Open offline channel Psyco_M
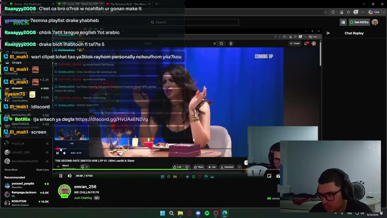This screenshot has width=387, height=218. [27, 144]
